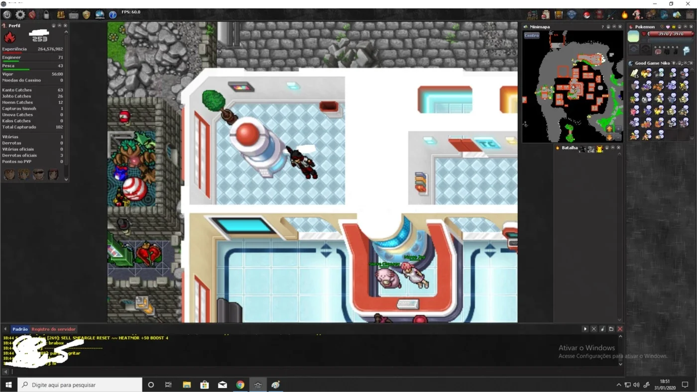Toggle the lock on Batalha panel
The image size is (697, 392).
point(607,148)
